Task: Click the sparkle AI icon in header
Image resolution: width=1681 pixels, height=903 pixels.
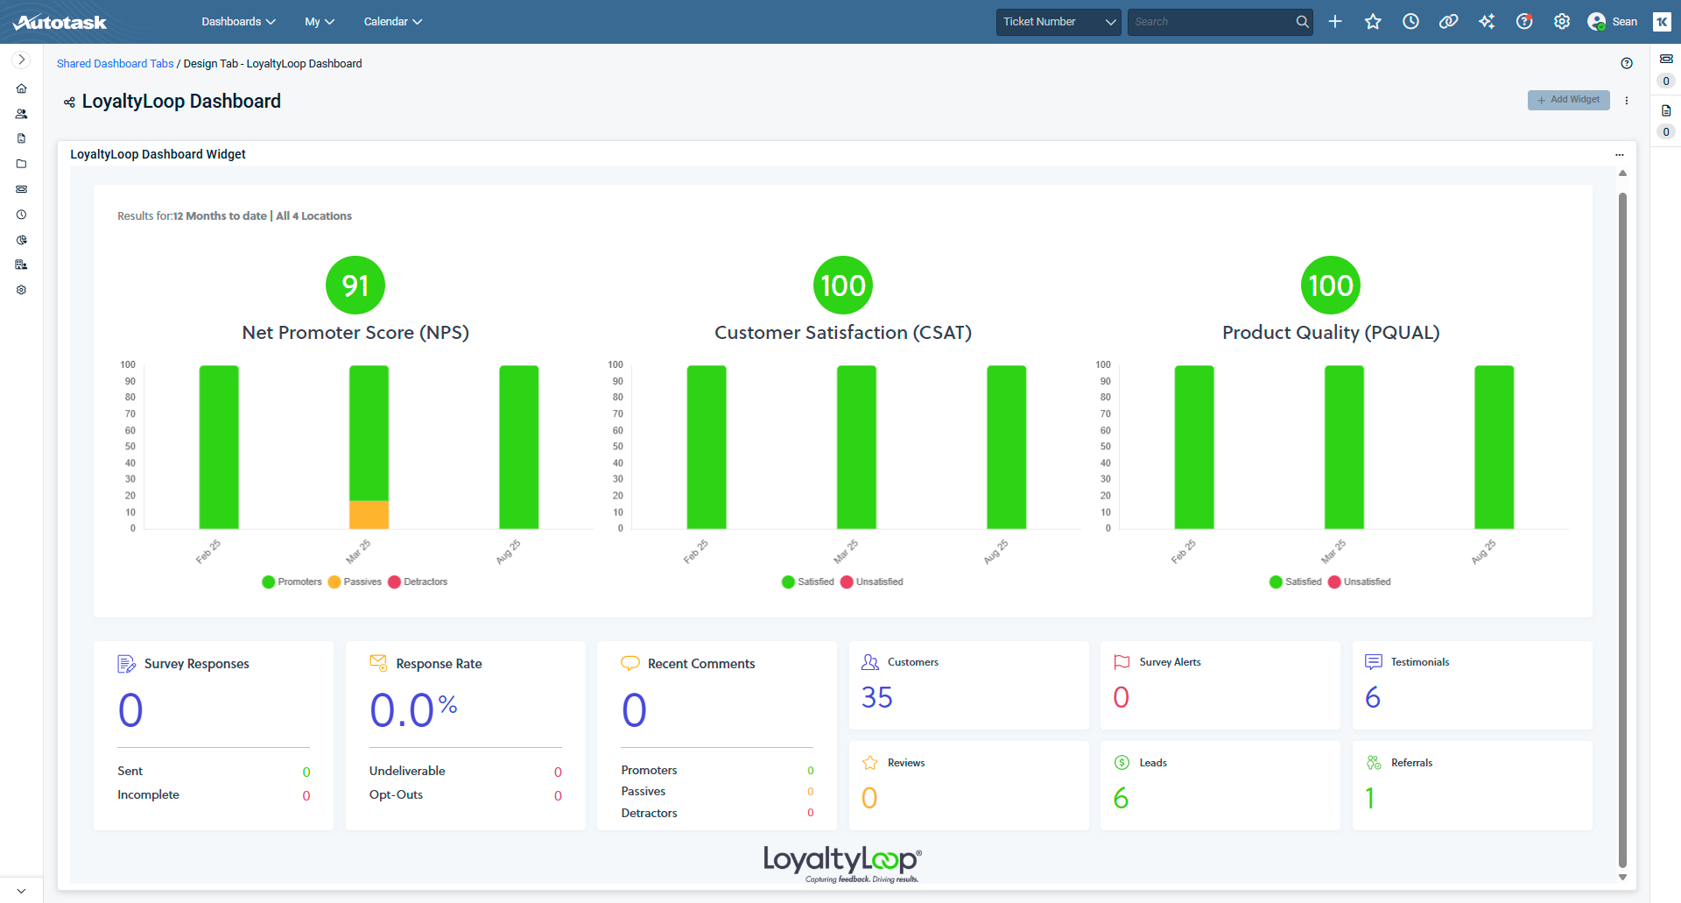Action: coord(1487,22)
